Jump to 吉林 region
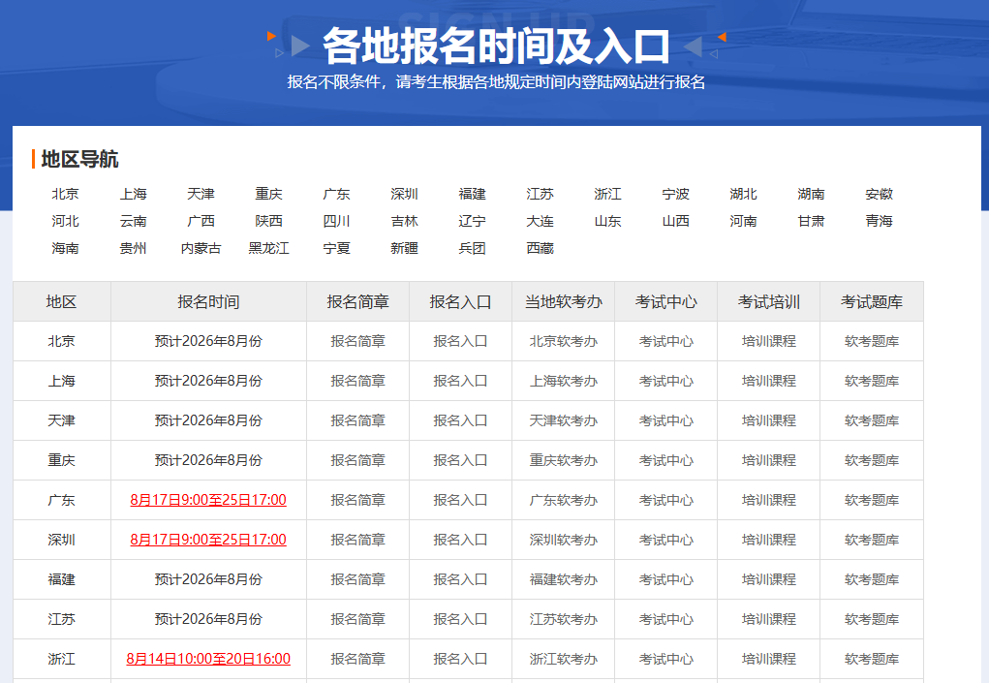Viewport: 989px width, 683px height. click(x=404, y=221)
